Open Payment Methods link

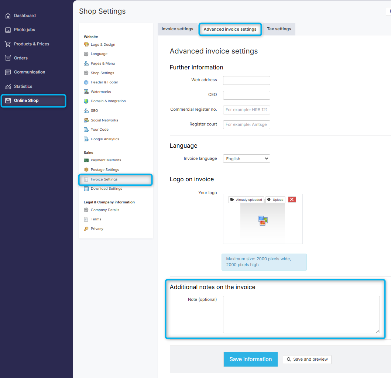(x=106, y=160)
